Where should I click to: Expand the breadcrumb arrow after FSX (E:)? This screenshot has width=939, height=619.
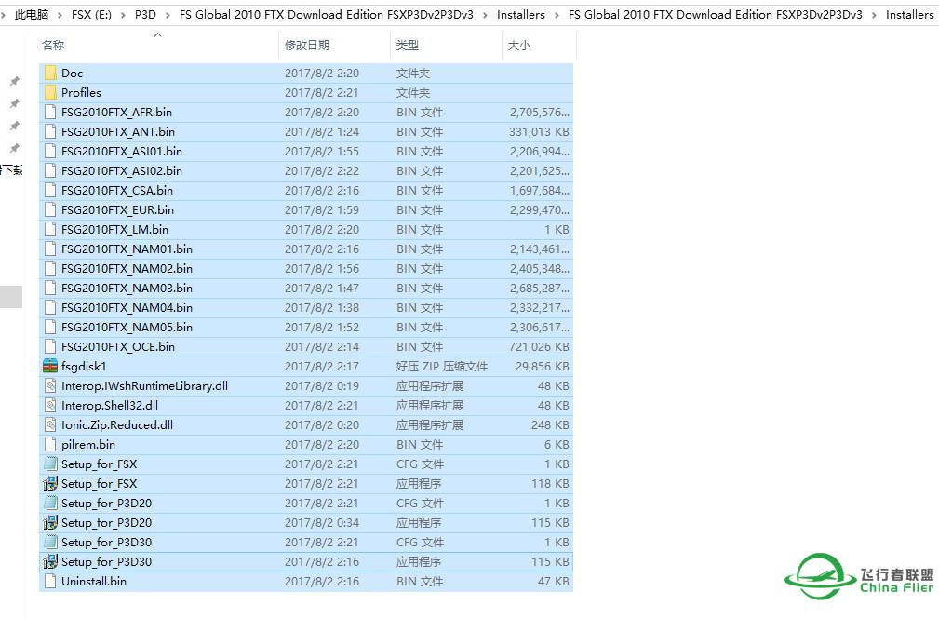(123, 15)
